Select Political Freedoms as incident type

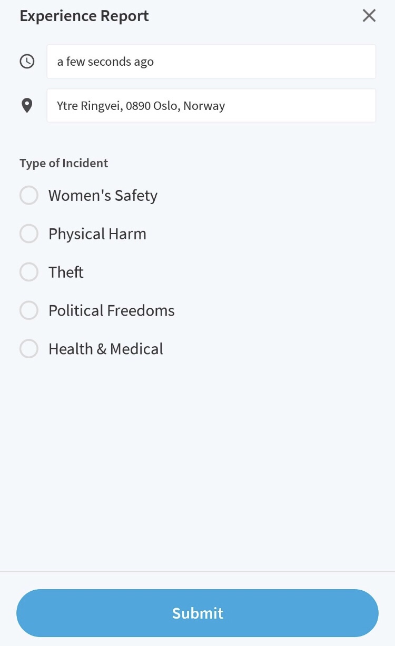pos(29,310)
